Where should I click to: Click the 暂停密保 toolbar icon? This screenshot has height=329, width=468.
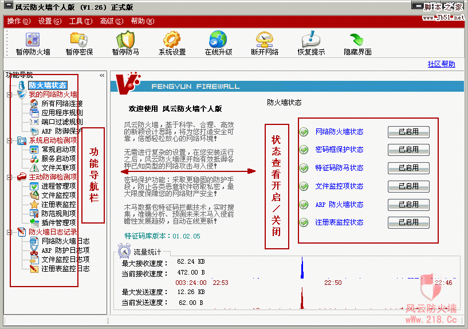coord(79,40)
